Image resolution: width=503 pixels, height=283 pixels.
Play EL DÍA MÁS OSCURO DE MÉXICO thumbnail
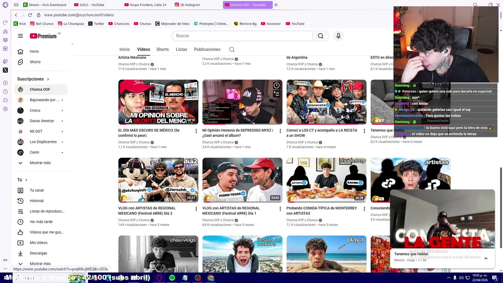(x=158, y=102)
